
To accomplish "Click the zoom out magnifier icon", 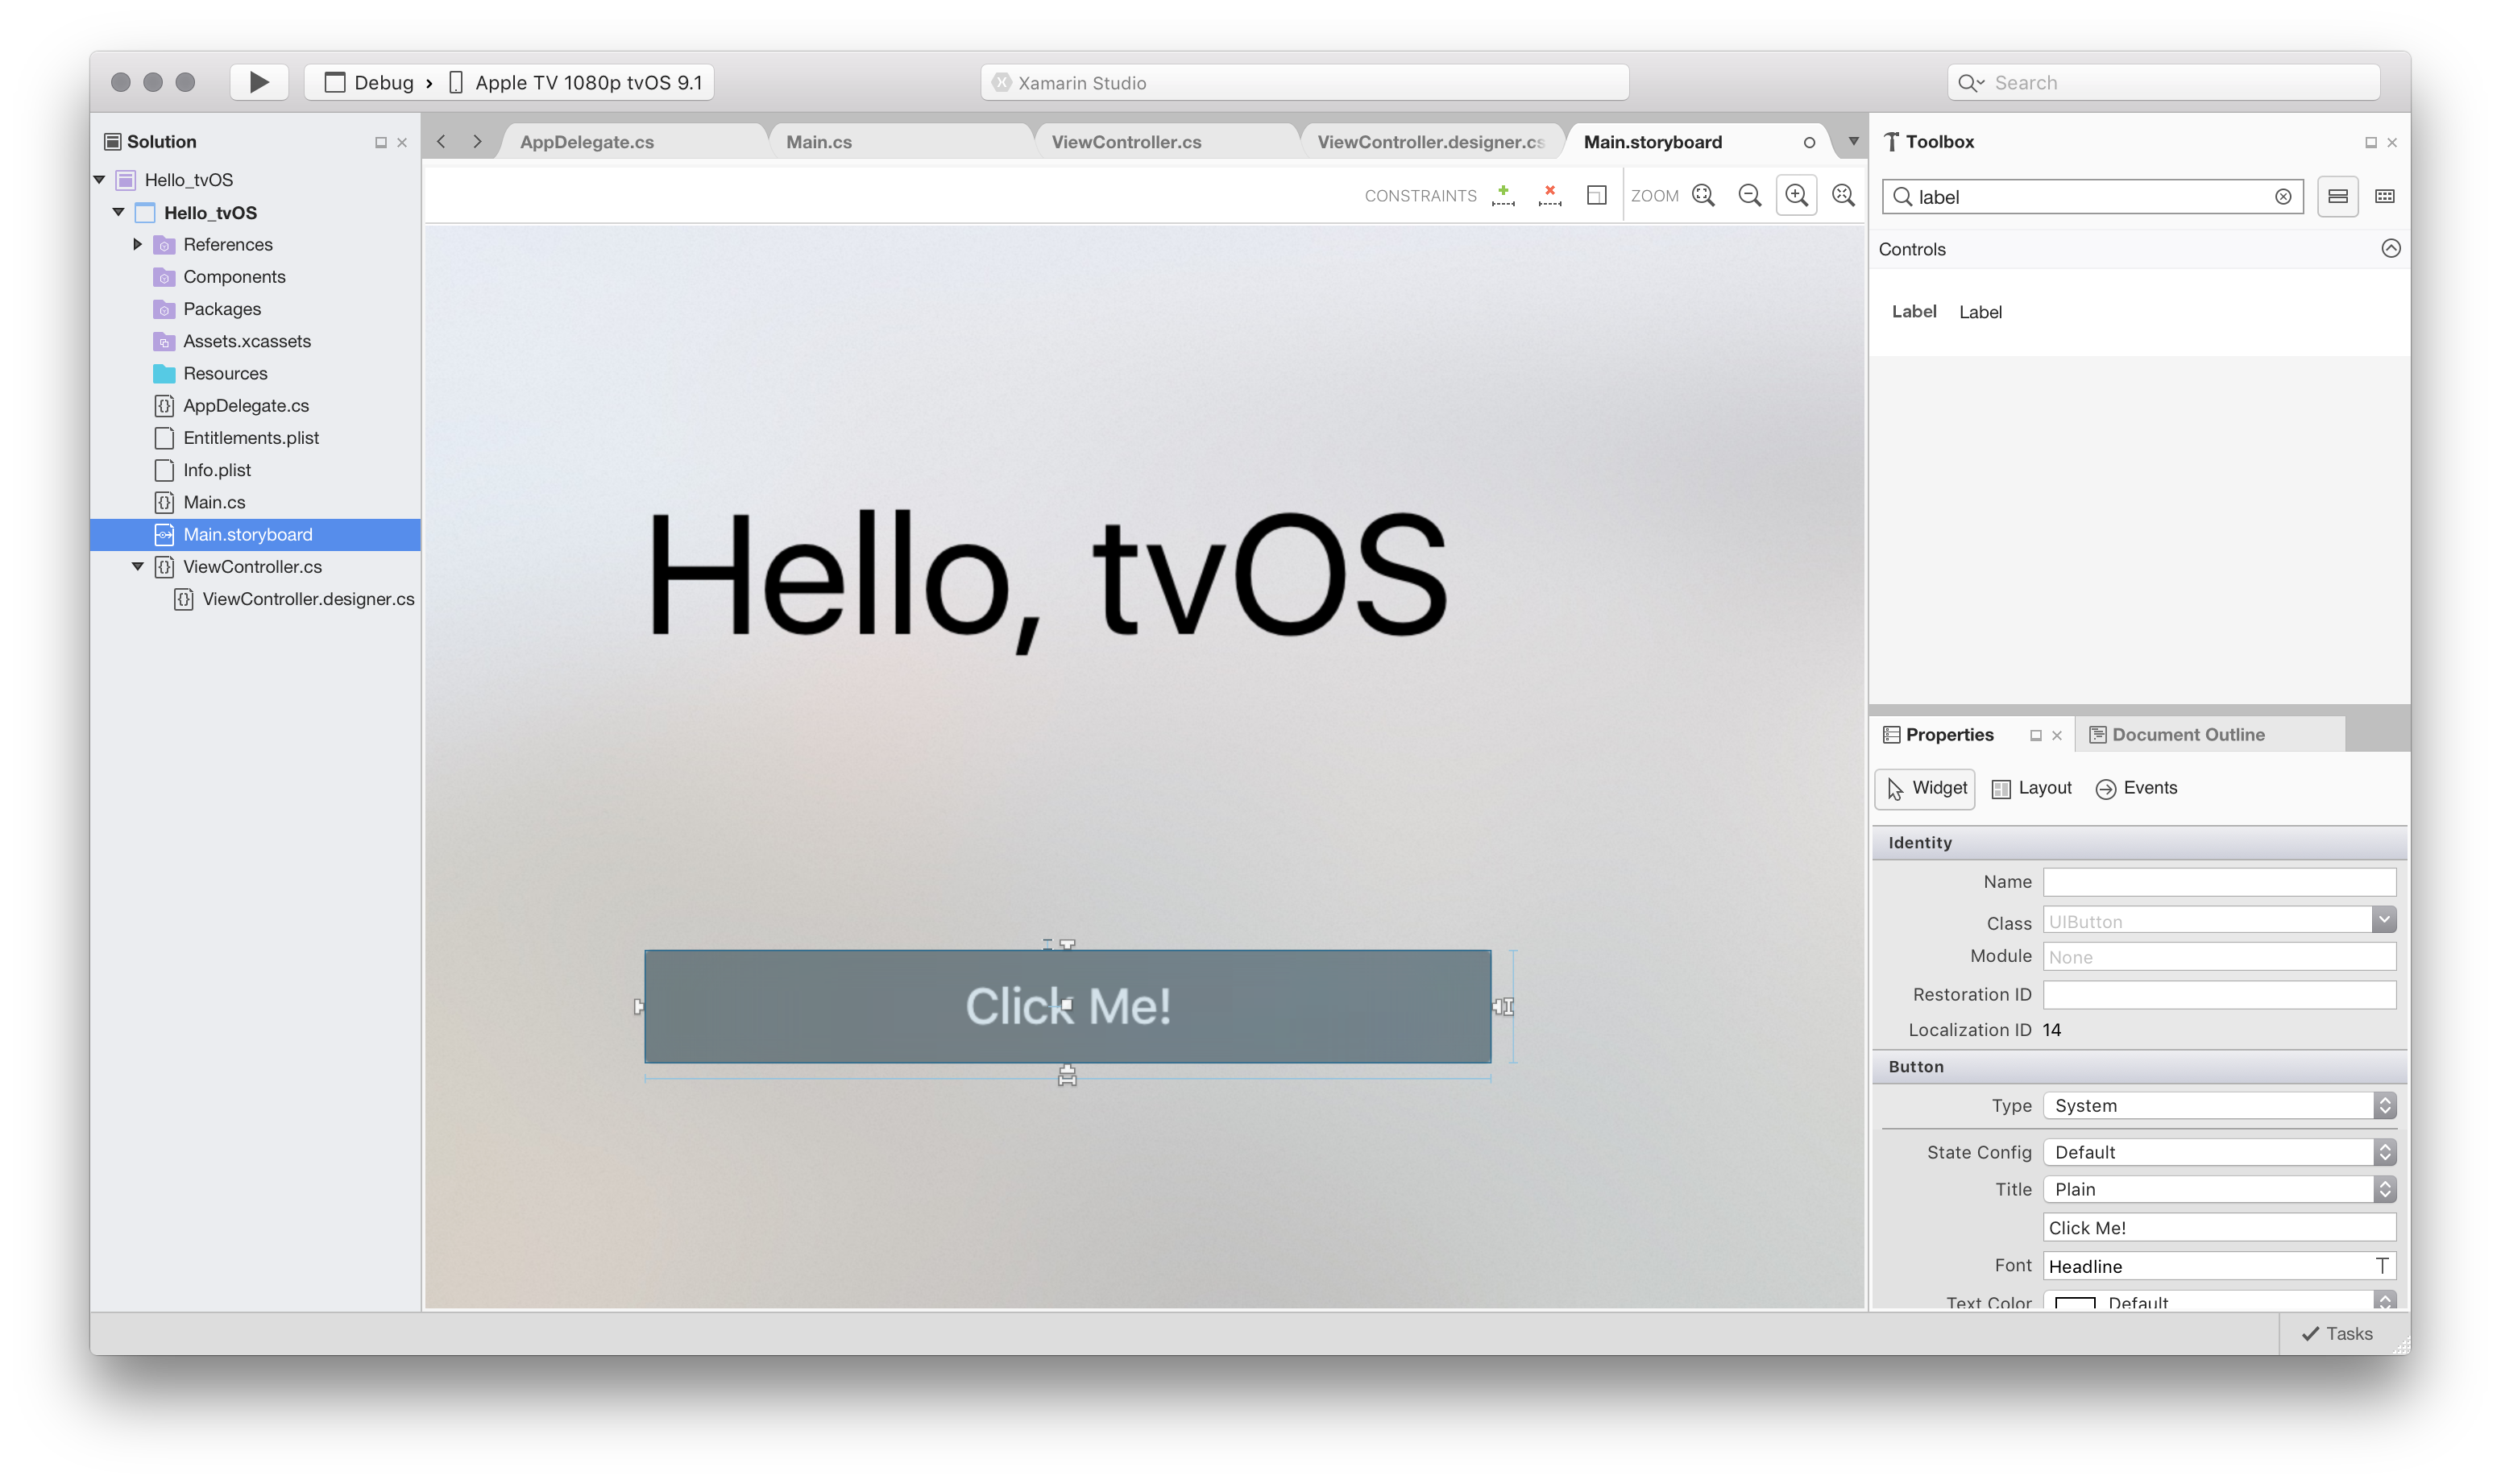I will pos(1749,195).
